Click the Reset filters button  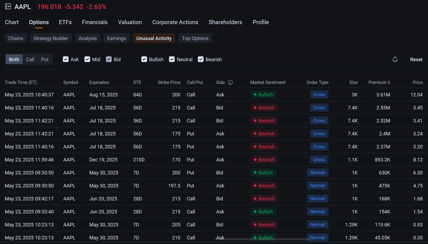(416, 59)
